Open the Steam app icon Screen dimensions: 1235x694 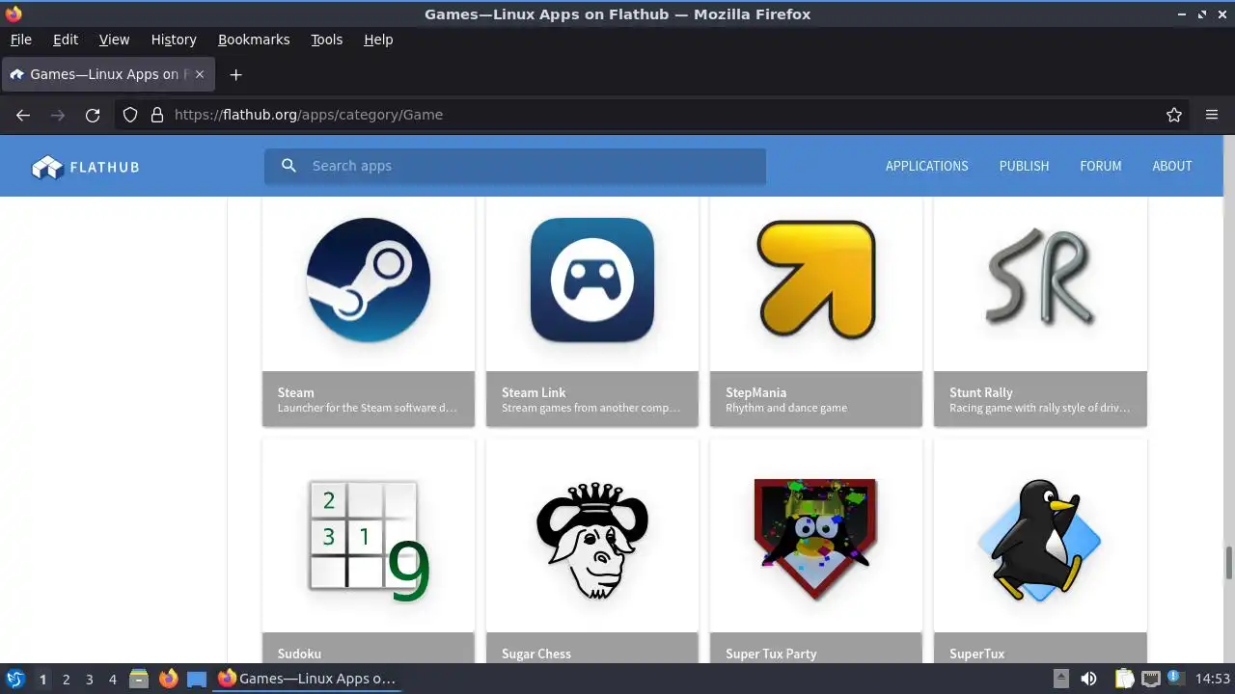(369, 280)
